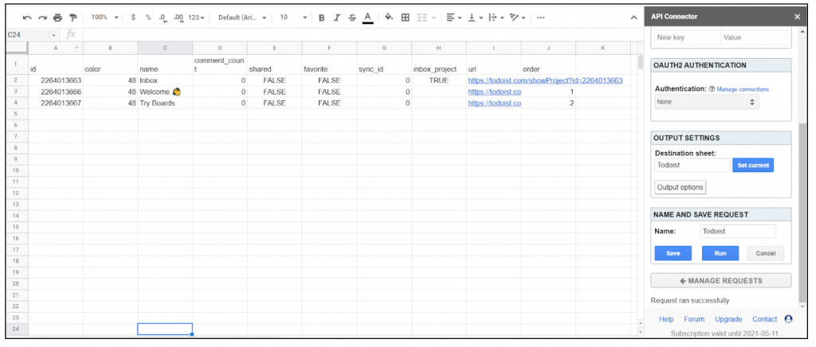Open vertical align dropdown
816x347 pixels.
coord(475,18)
